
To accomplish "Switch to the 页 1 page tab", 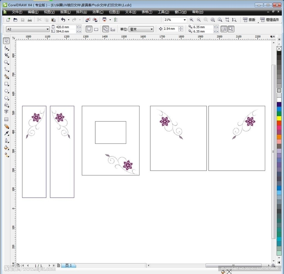I will pyautogui.click(x=69, y=265).
